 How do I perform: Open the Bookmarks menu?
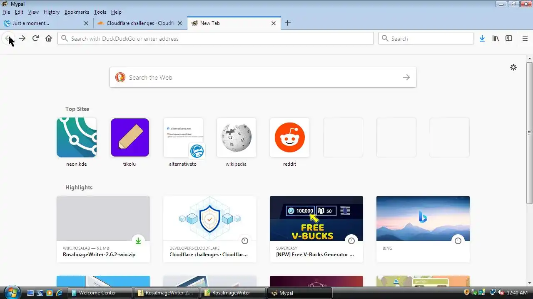[77, 12]
